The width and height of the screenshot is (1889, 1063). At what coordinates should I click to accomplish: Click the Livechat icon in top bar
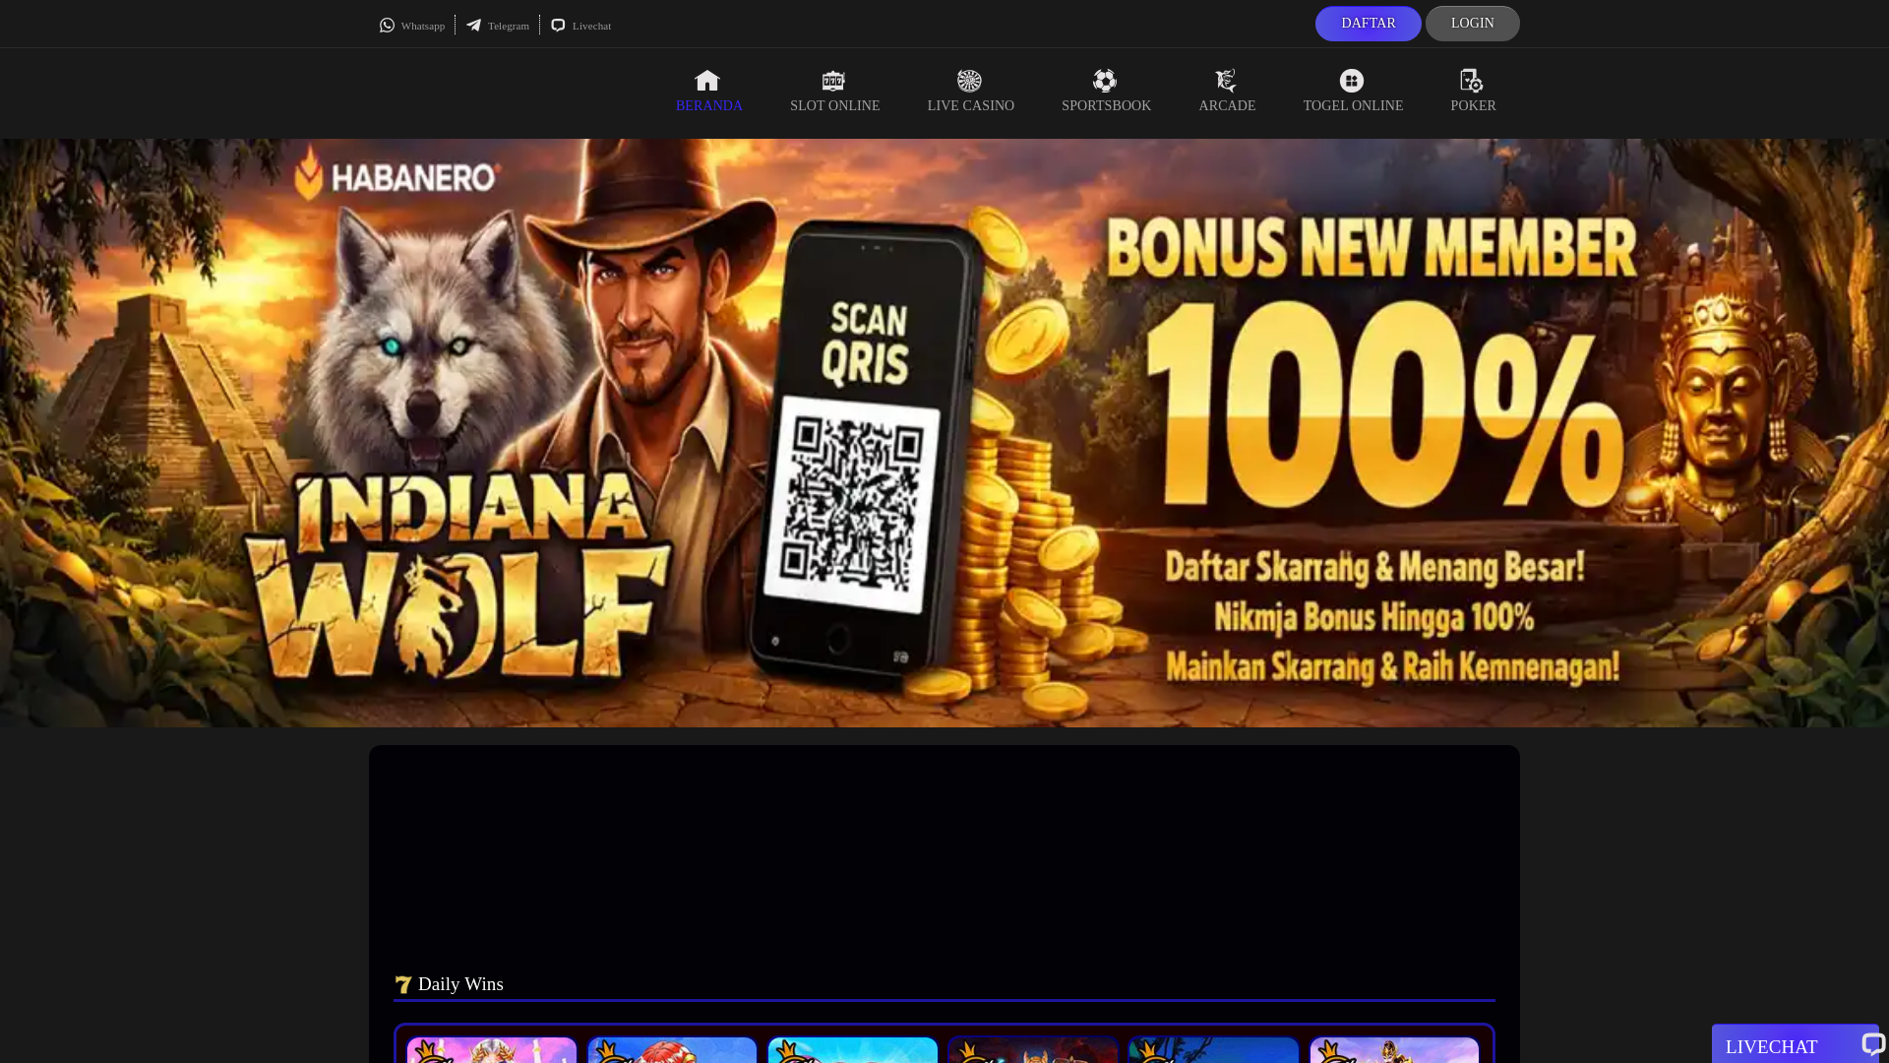pos(559,26)
